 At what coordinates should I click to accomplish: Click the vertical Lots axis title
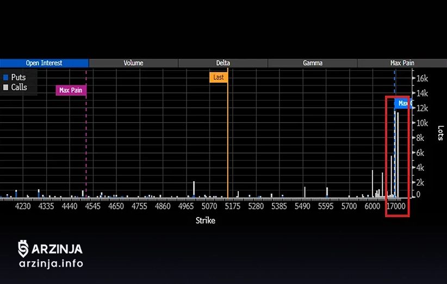[440, 133]
